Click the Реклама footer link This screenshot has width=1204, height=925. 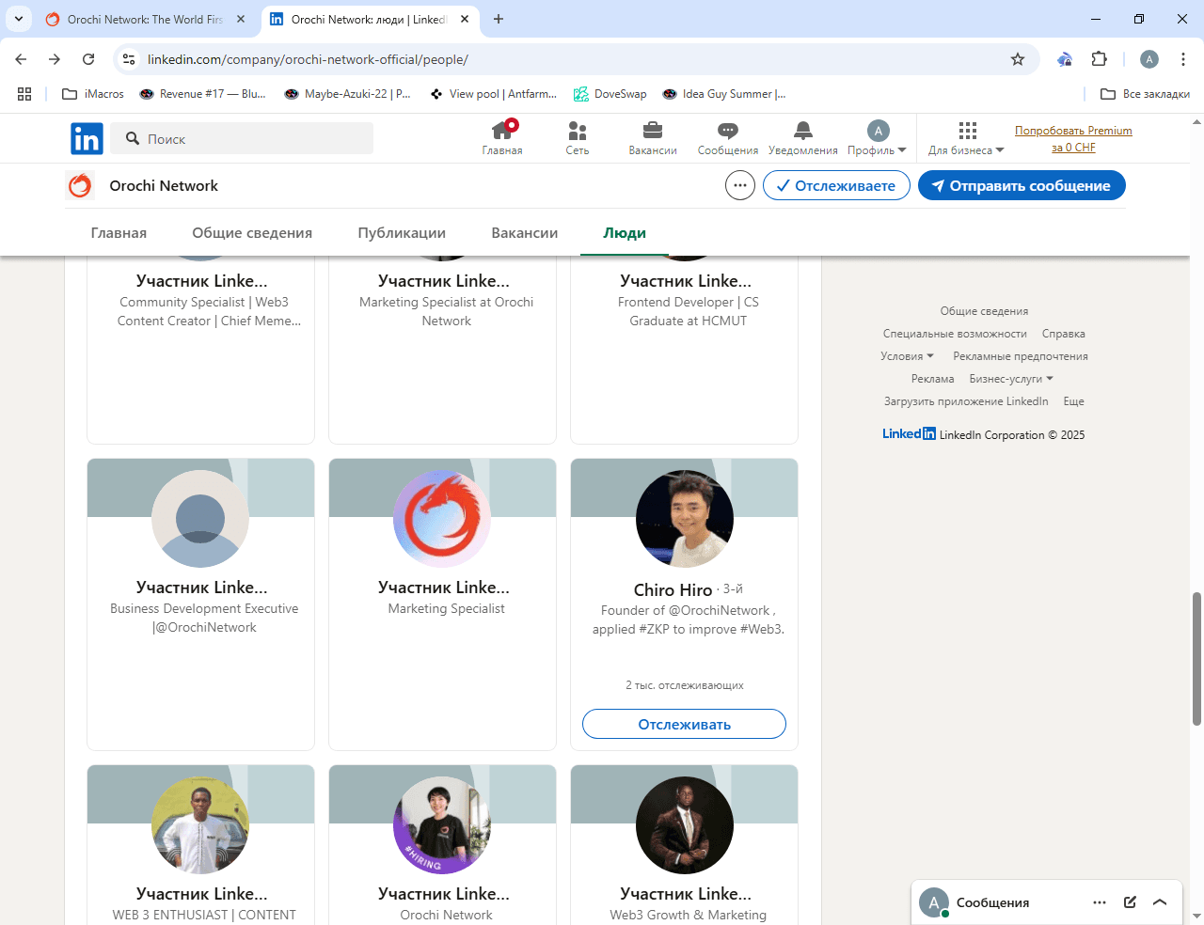(932, 379)
